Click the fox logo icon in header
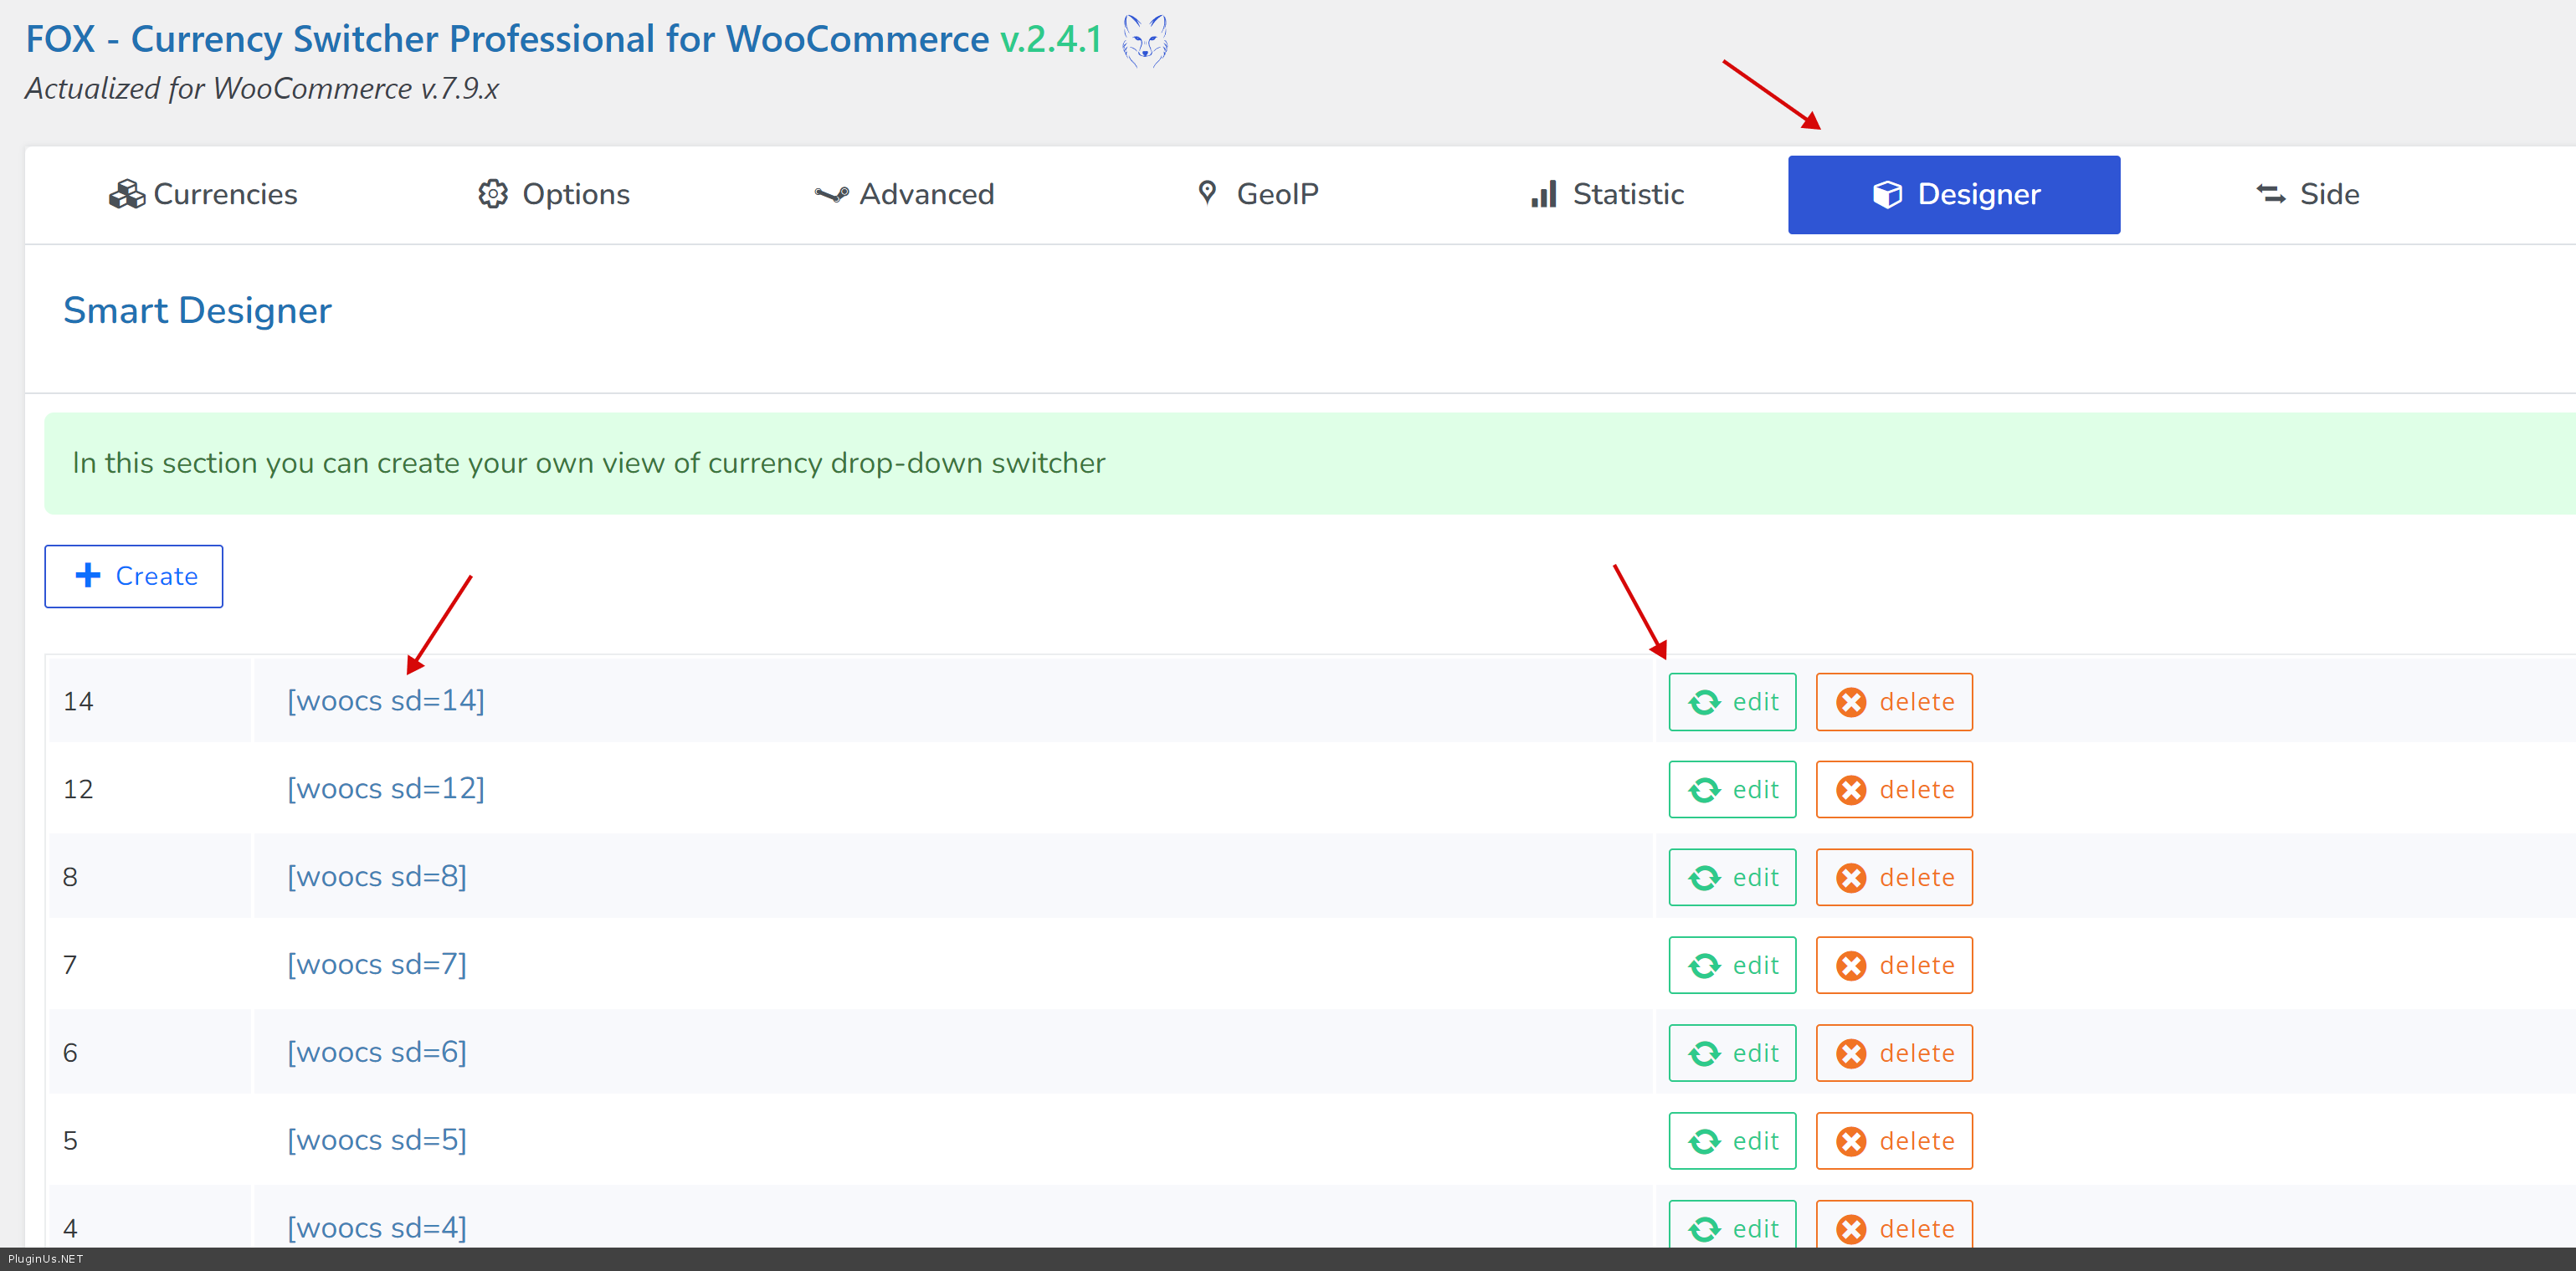The width and height of the screenshot is (2576, 1271). [x=1144, y=41]
